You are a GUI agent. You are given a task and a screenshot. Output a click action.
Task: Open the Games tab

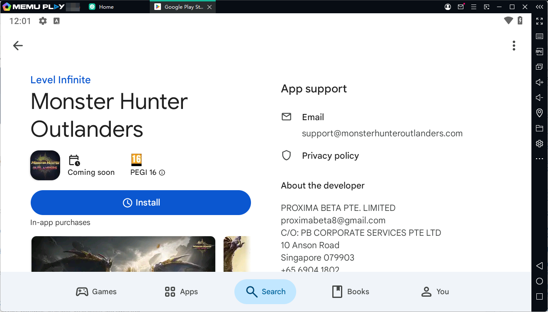[x=96, y=292]
